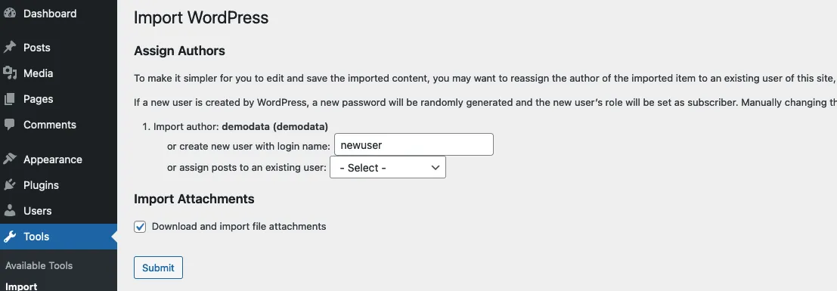Click the Users person icon
The width and height of the screenshot is (837, 291).
click(x=10, y=210)
